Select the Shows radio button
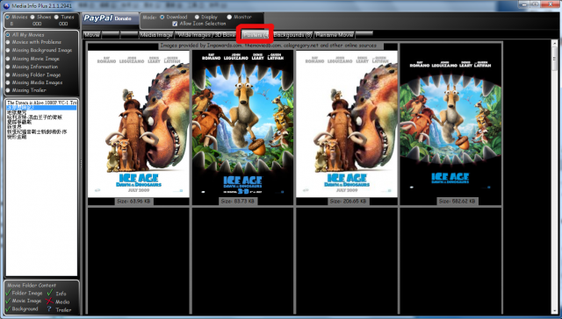 pyautogui.click(x=32, y=17)
